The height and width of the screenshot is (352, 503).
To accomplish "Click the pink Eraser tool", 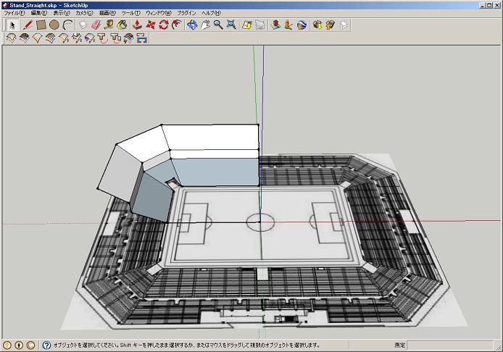I will (x=96, y=25).
